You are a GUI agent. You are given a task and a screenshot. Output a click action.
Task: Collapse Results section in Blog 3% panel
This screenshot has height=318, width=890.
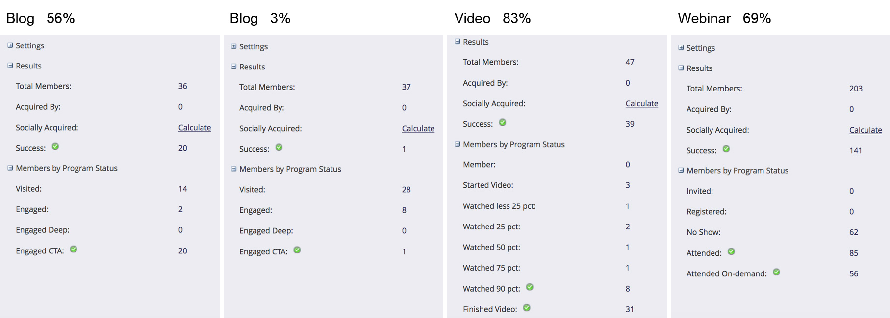(x=234, y=67)
